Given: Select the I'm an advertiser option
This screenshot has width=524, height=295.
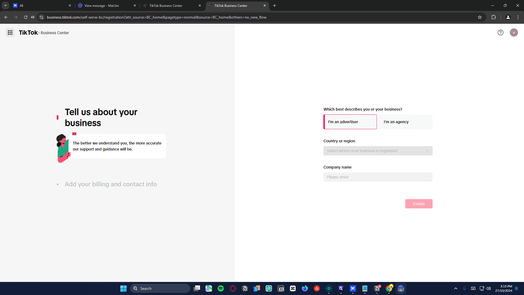Looking at the screenshot, I should [x=350, y=122].
